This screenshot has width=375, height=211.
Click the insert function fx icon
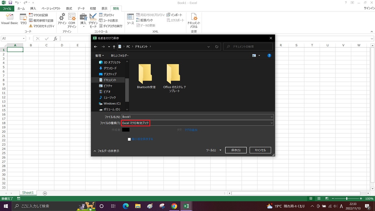pos(55,38)
